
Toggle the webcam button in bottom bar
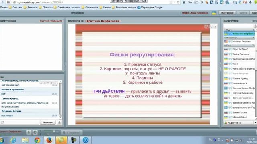click(x=35, y=132)
